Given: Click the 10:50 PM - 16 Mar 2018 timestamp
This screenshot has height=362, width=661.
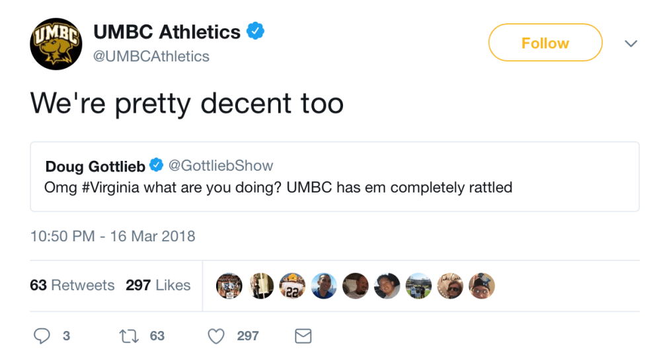Looking at the screenshot, I should coord(112,236).
